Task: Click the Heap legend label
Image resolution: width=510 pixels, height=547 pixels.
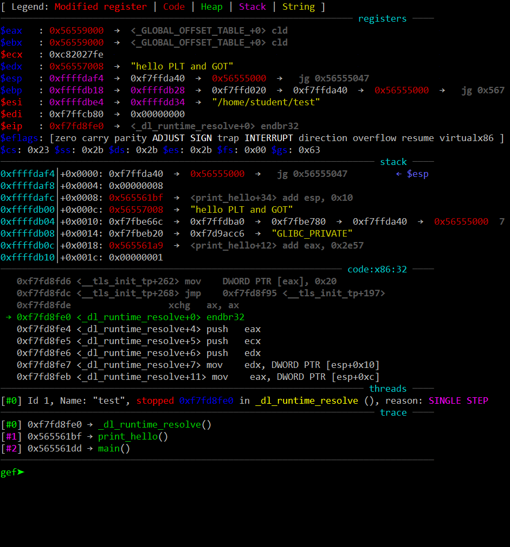Action: pyautogui.click(x=212, y=7)
